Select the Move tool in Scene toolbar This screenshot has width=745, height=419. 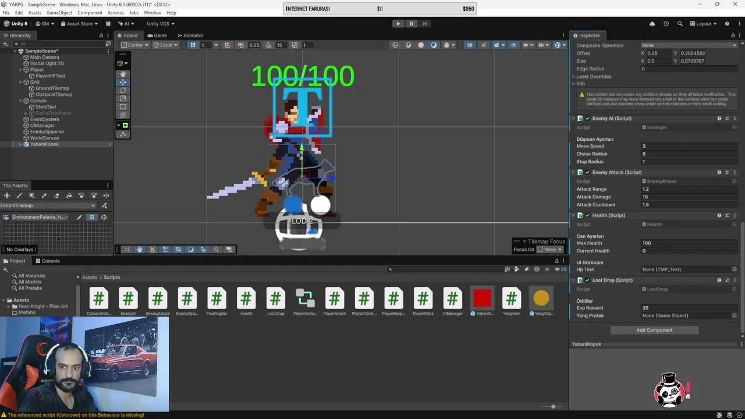[123, 82]
